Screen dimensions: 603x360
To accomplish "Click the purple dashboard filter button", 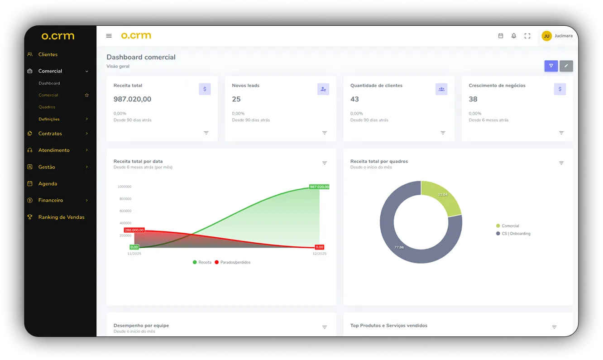I will click(x=551, y=66).
